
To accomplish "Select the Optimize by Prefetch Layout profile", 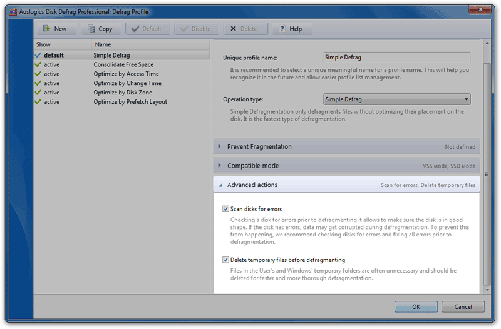I will point(121,101).
